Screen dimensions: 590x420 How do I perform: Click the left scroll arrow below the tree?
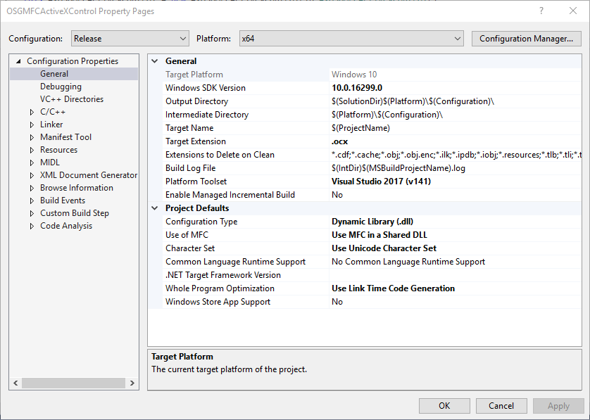[x=15, y=382]
